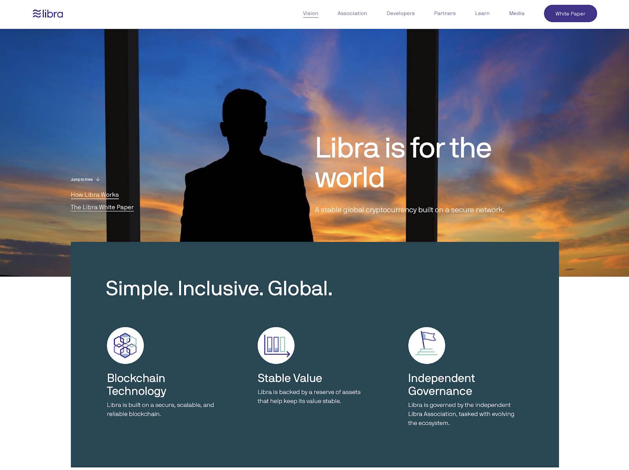Visit the Media section
Screen dimensions: 629x470
pos(517,13)
